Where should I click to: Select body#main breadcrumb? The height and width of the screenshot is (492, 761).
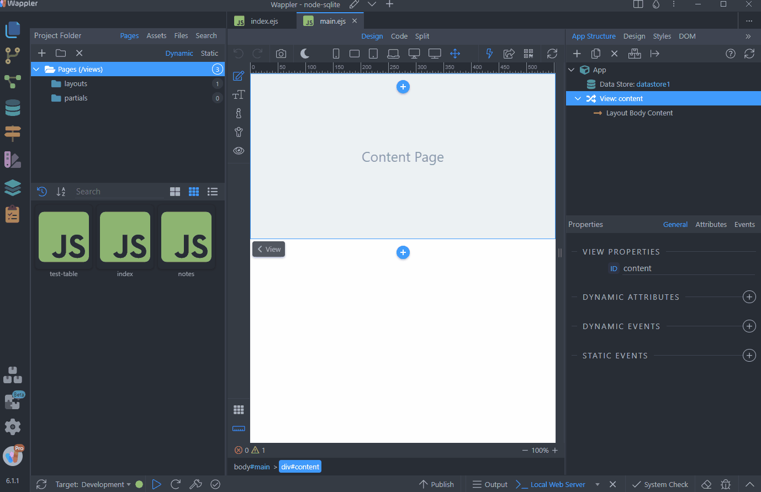tap(252, 467)
